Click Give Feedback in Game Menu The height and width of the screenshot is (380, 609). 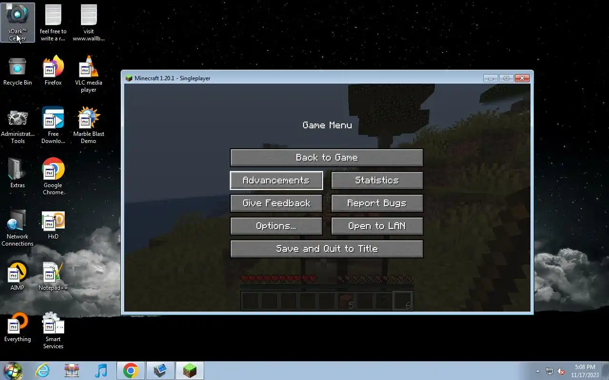click(x=276, y=203)
